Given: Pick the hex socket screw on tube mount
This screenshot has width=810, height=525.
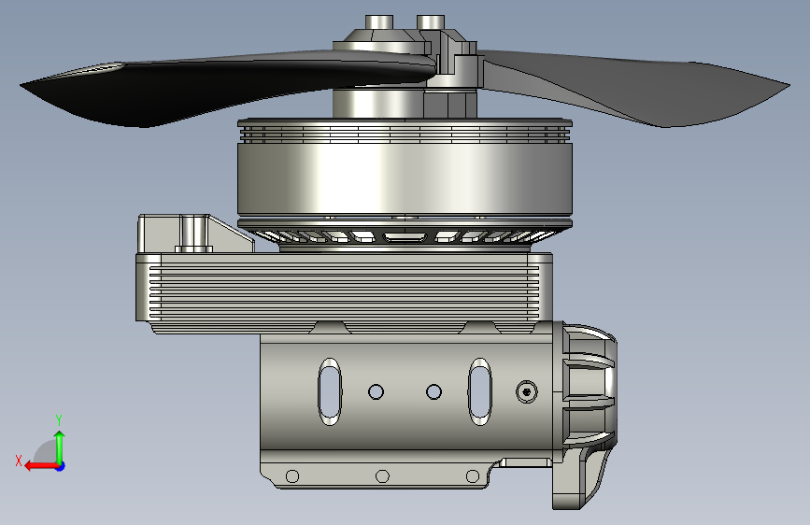Looking at the screenshot, I should click(x=526, y=392).
